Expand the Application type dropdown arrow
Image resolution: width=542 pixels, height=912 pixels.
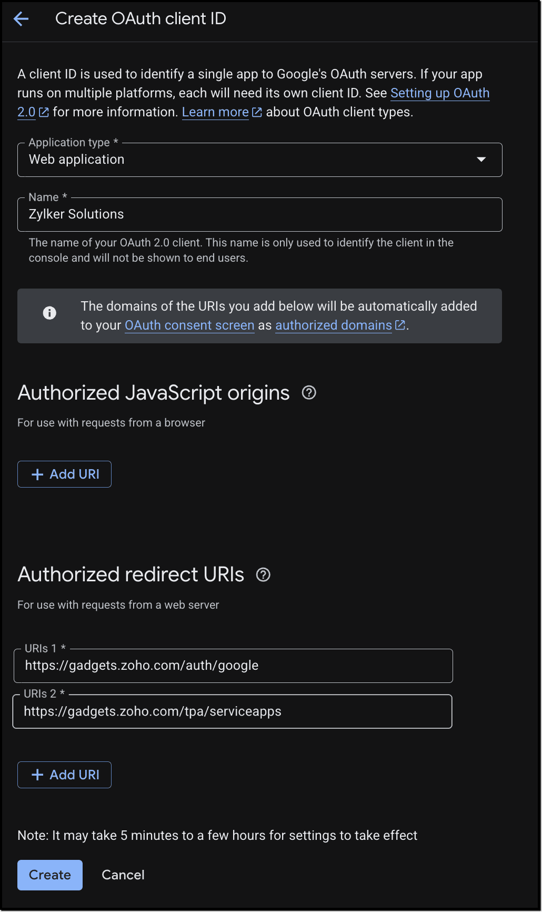(x=481, y=159)
